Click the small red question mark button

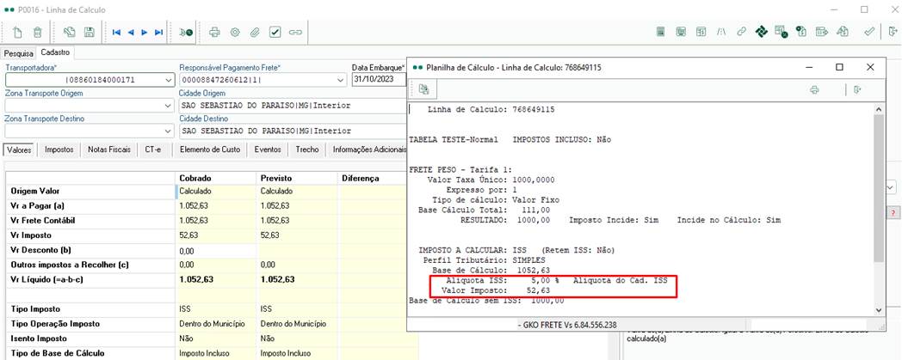click(893, 212)
